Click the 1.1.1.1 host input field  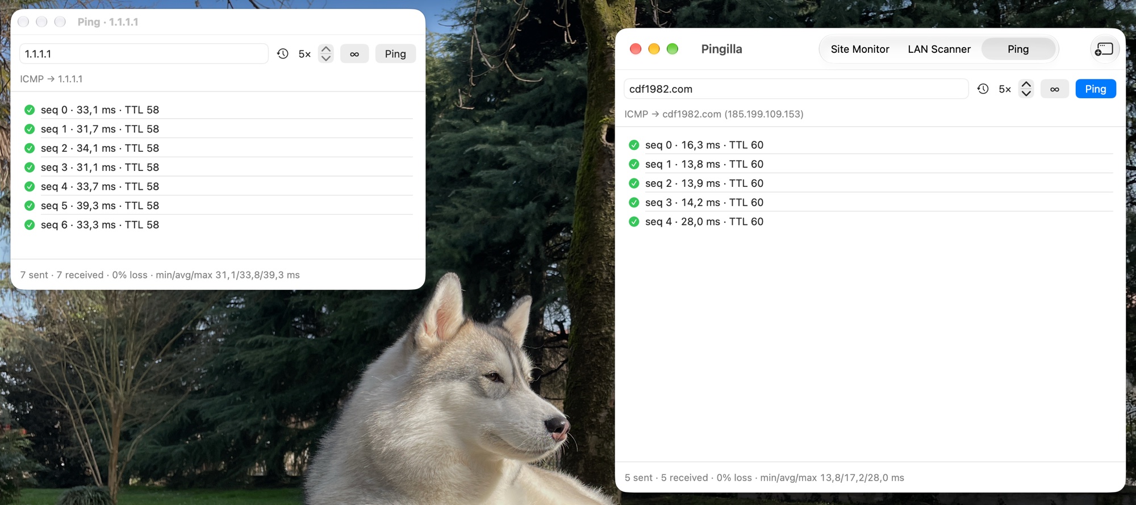click(x=144, y=53)
